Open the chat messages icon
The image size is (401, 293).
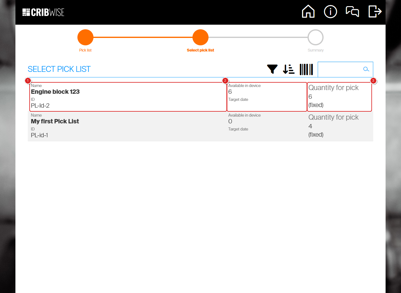coord(353,12)
